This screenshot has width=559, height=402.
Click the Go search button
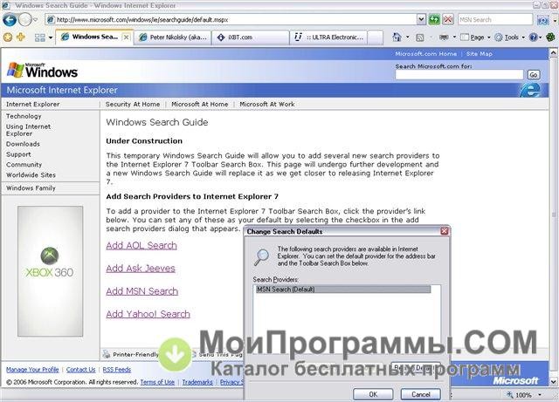(x=534, y=75)
